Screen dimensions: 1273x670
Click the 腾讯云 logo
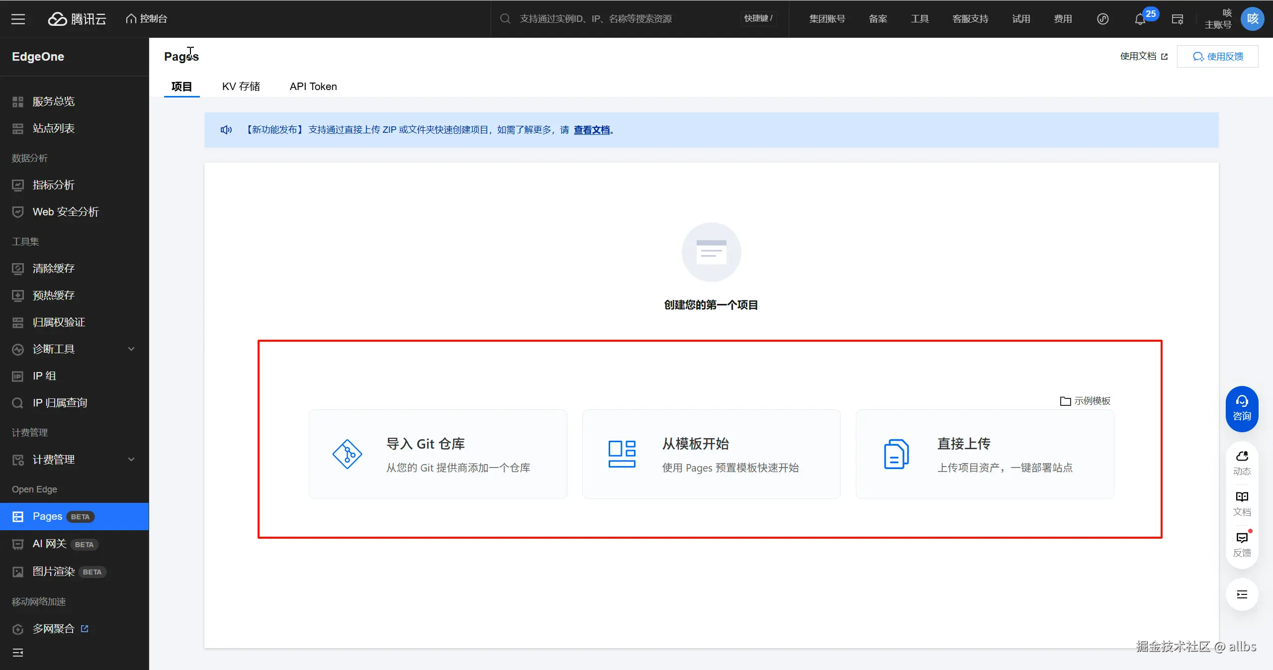pyautogui.click(x=77, y=19)
